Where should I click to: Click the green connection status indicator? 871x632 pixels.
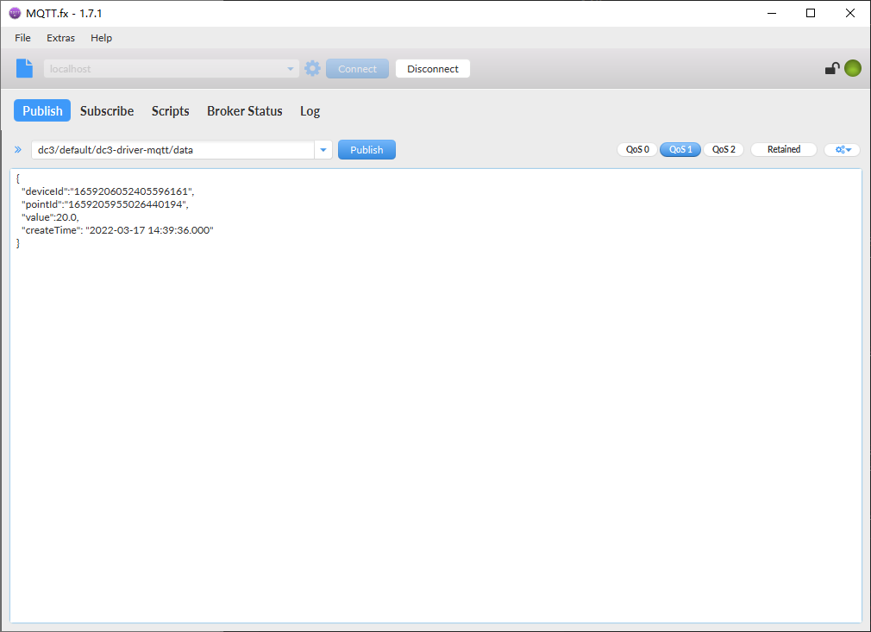(852, 69)
